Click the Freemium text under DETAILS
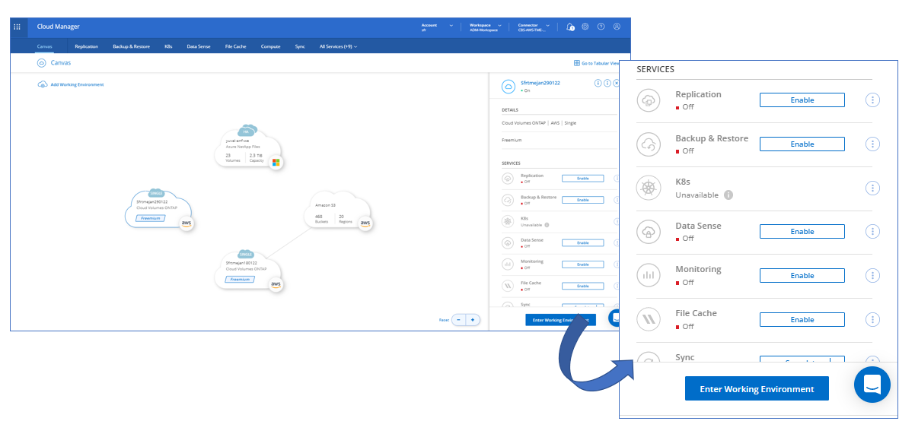 [x=512, y=140]
